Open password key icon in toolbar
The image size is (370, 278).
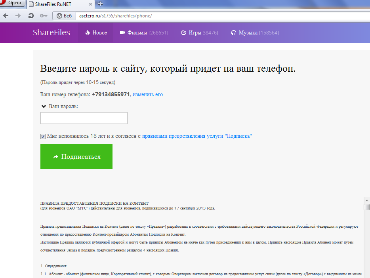click(44, 16)
